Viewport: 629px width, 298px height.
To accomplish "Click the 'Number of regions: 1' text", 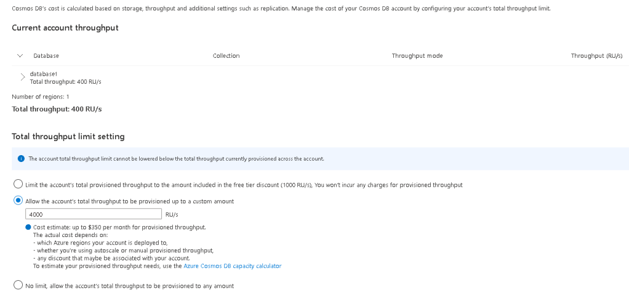I will click(x=41, y=97).
